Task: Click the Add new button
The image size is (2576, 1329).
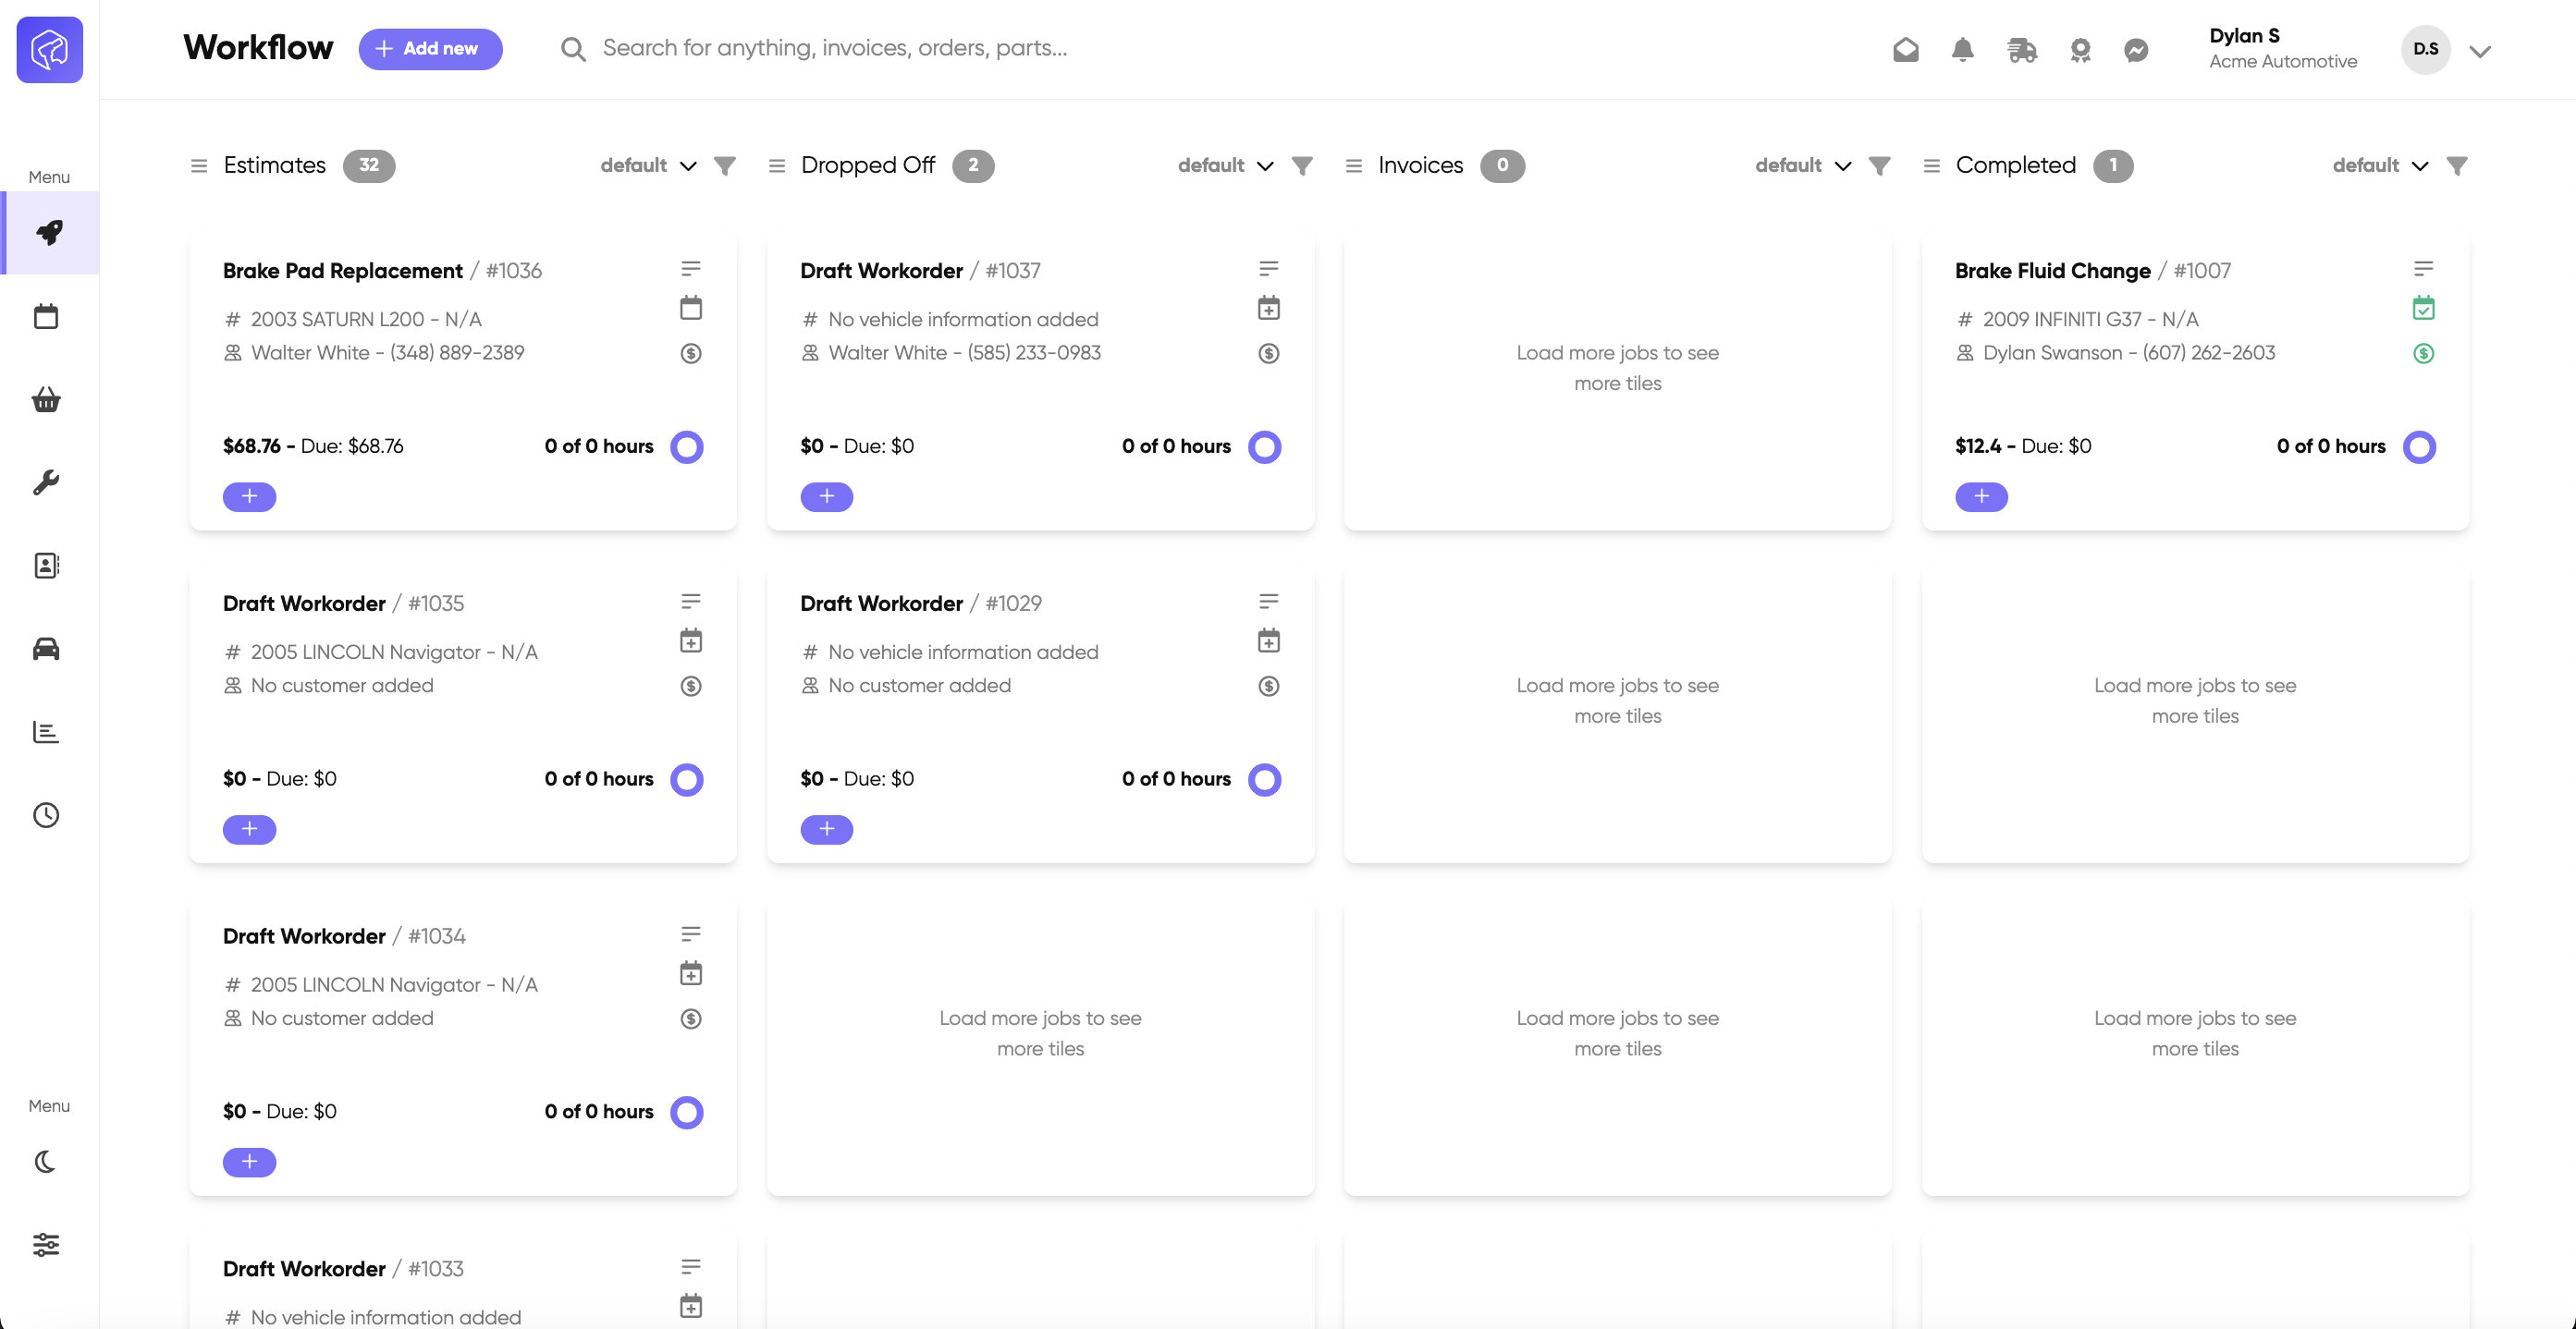Action: tap(430, 49)
